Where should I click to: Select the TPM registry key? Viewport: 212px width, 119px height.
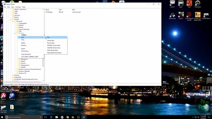pyautogui.click(x=20, y=31)
